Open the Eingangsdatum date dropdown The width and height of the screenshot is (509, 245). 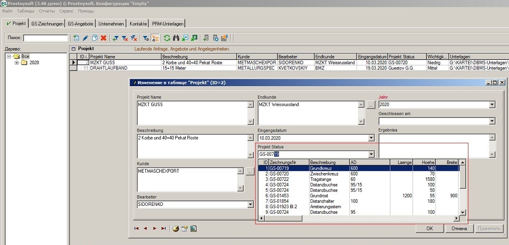coord(371,138)
